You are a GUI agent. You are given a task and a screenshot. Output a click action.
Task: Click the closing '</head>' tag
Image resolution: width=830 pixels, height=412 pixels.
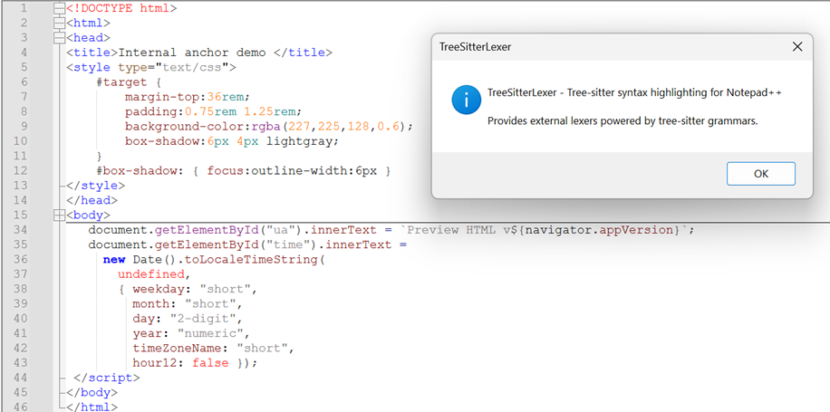(x=92, y=200)
